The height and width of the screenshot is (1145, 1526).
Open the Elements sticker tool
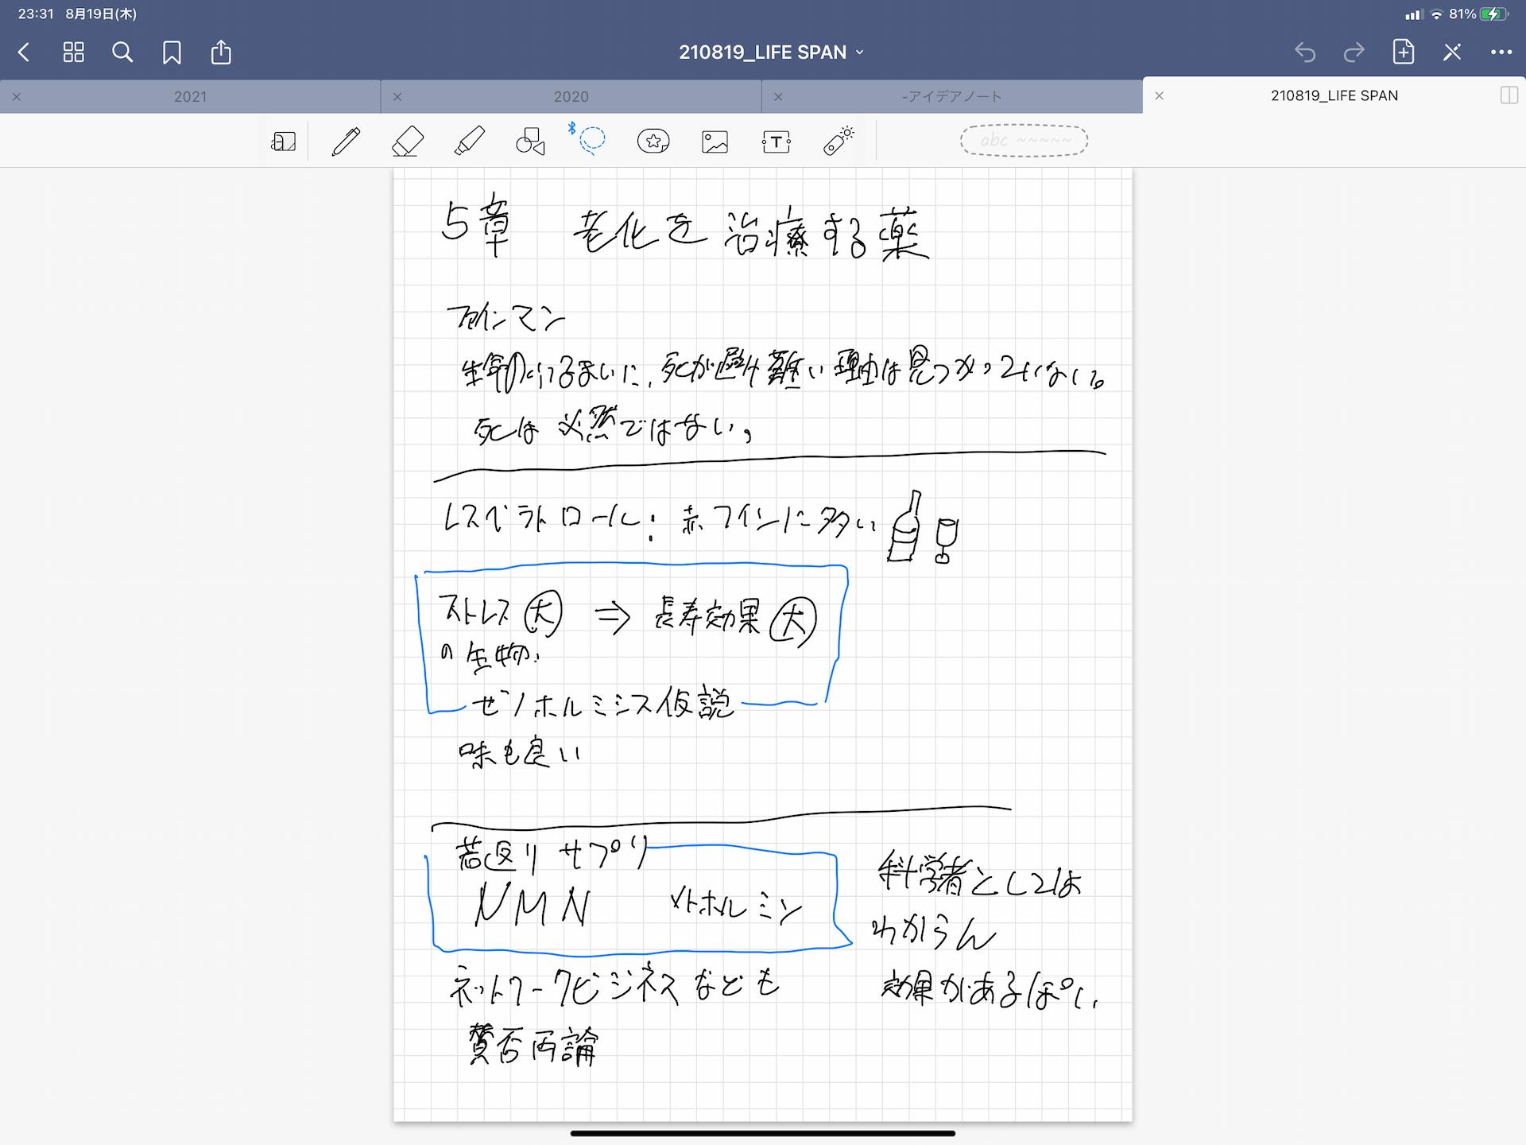coord(653,142)
